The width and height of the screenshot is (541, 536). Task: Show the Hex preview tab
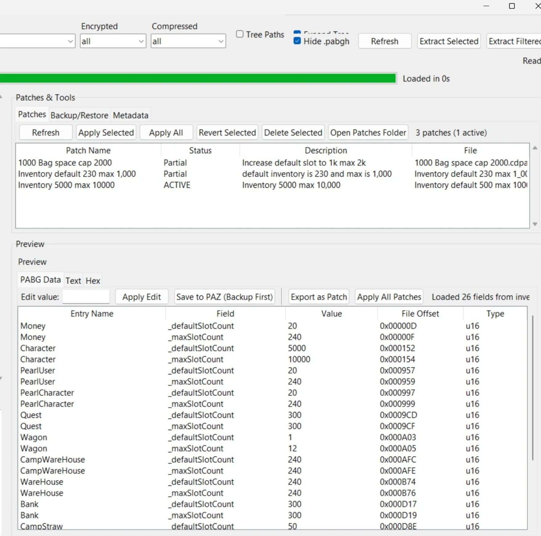[93, 281]
